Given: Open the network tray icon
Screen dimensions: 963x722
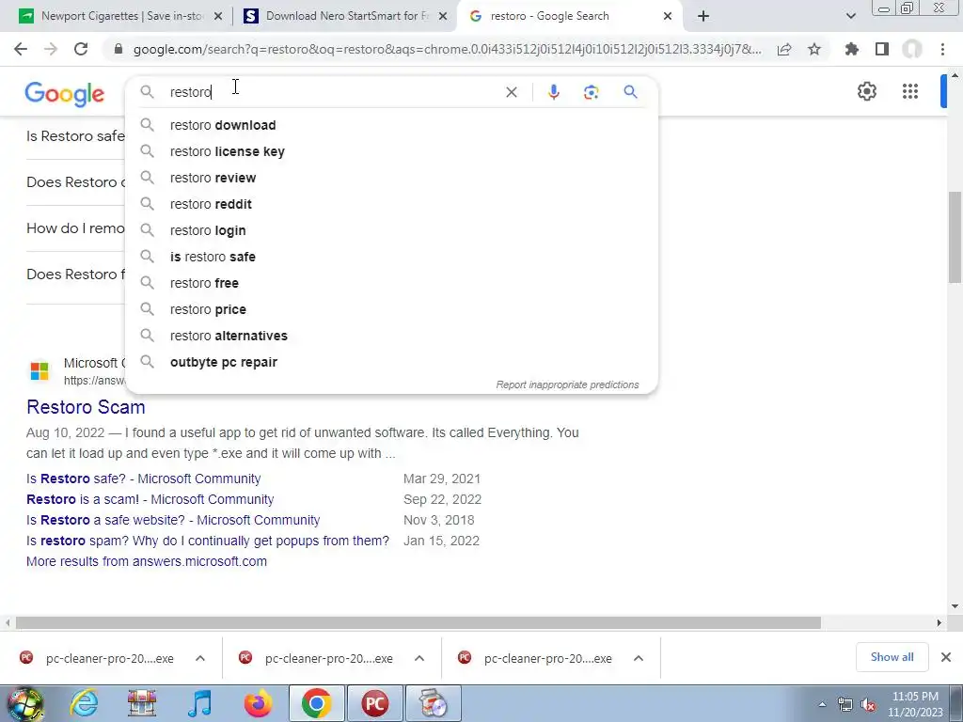Looking at the screenshot, I should (845, 705).
